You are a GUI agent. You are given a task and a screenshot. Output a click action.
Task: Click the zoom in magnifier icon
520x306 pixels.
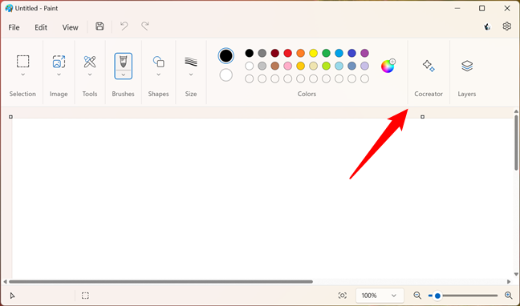[x=509, y=296]
